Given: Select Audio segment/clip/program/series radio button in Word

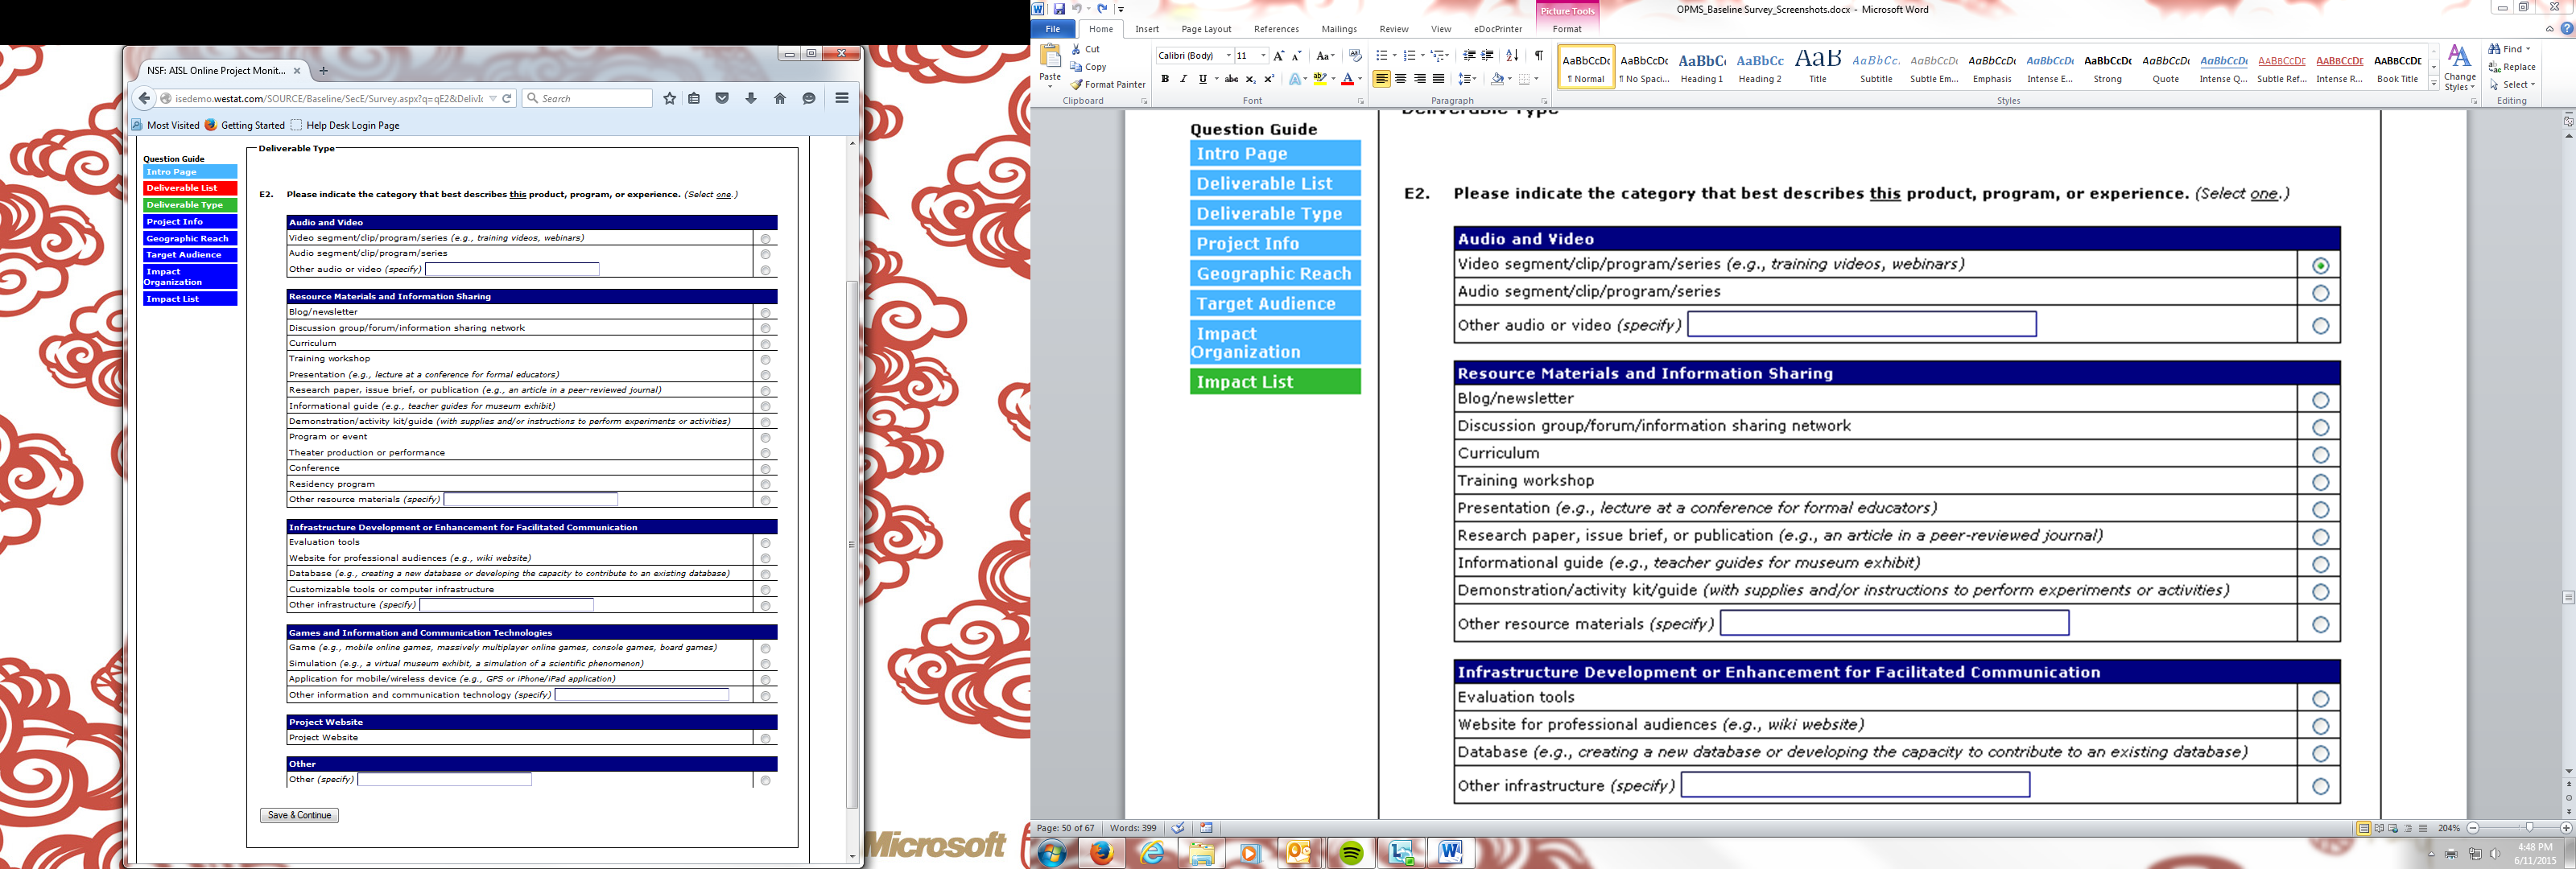Looking at the screenshot, I should 2320,293.
